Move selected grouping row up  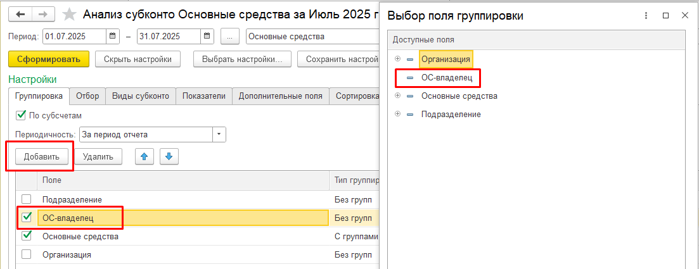coord(144,156)
